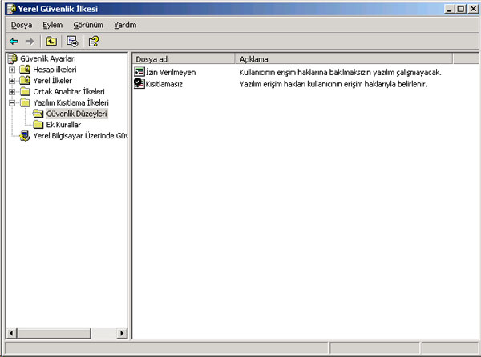Screen dimensions: 481x357
Task: Click the title bar application icon
Action: (x=12, y=9)
